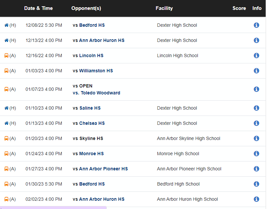
Task: Click info icon for Skyline HS game
Action: pos(256,138)
